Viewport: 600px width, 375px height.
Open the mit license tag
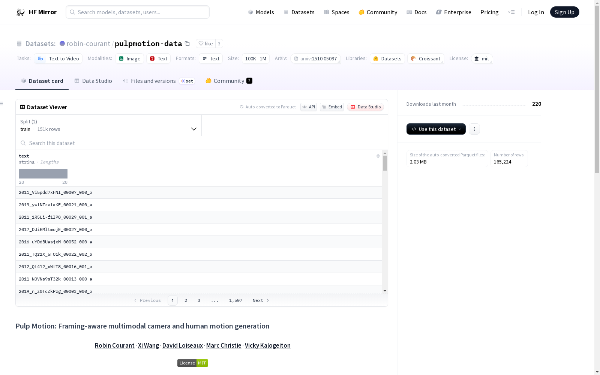point(482,58)
